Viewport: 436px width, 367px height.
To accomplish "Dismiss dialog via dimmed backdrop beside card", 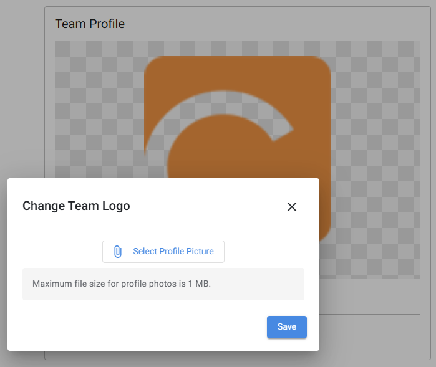I will coord(22,97).
